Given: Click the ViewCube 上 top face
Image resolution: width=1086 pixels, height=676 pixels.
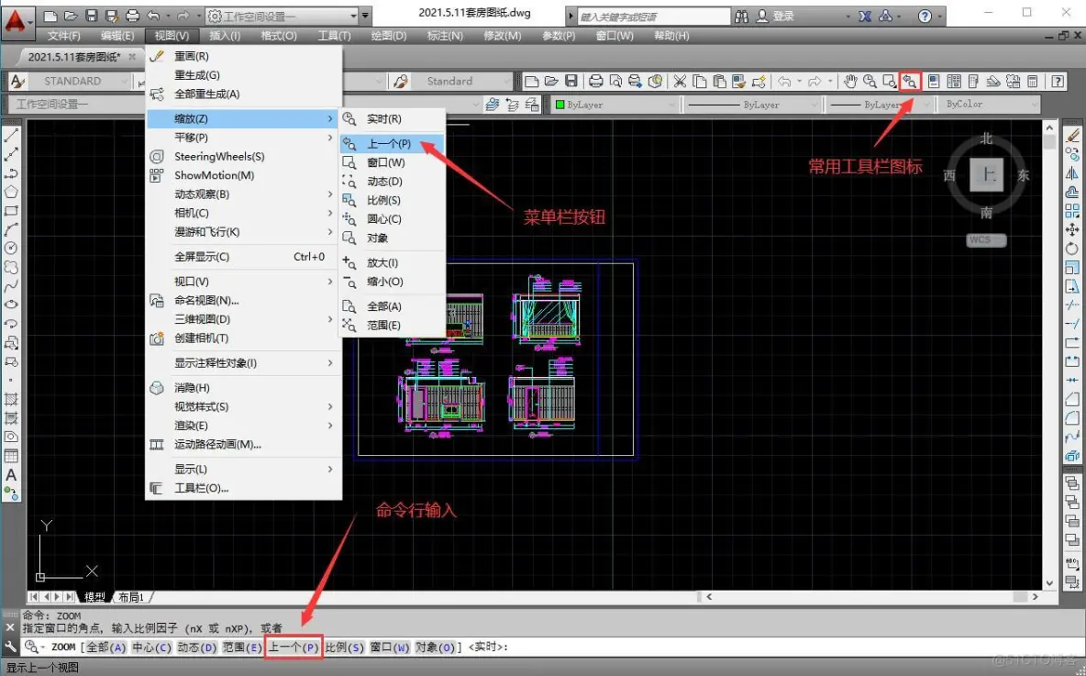Looking at the screenshot, I should 986,174.
